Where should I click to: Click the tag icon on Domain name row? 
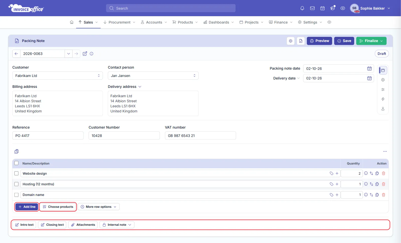pyautogui.click(x=331, y=195)
